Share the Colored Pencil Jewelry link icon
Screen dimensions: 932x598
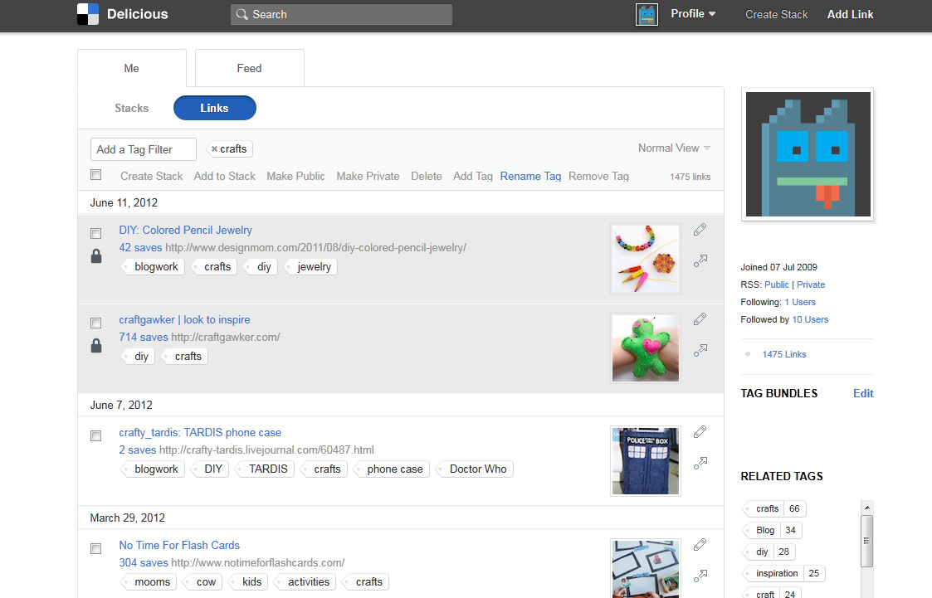tap(700, 260)
